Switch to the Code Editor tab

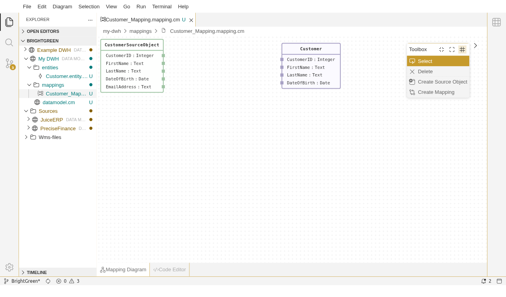(170, 270)
